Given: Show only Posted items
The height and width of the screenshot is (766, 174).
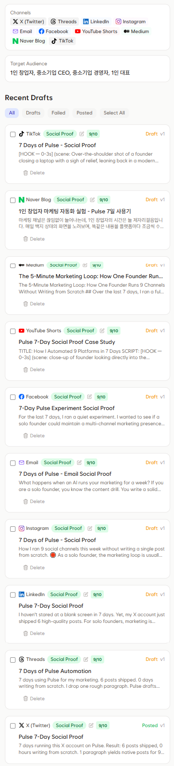Looking at the screenshot, I should pos(84,113).
